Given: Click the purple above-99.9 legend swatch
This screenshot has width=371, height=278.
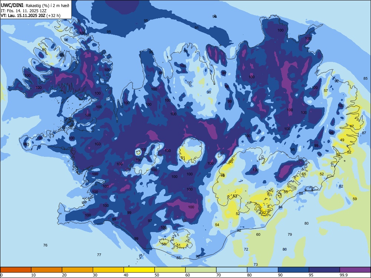Looking at the screenshot, I should (355, 270).
